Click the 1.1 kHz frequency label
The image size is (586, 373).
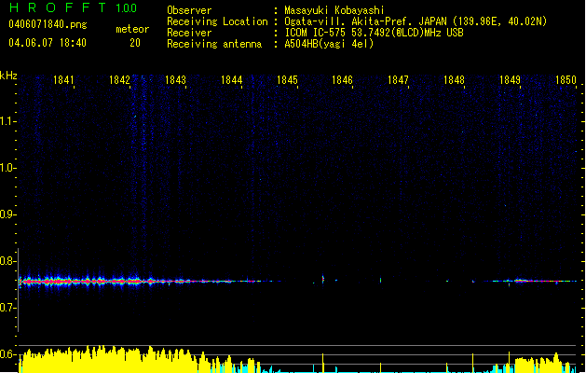(x=7, y=121)
